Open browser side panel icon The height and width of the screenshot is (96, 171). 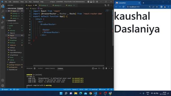(x=161, y=7)
